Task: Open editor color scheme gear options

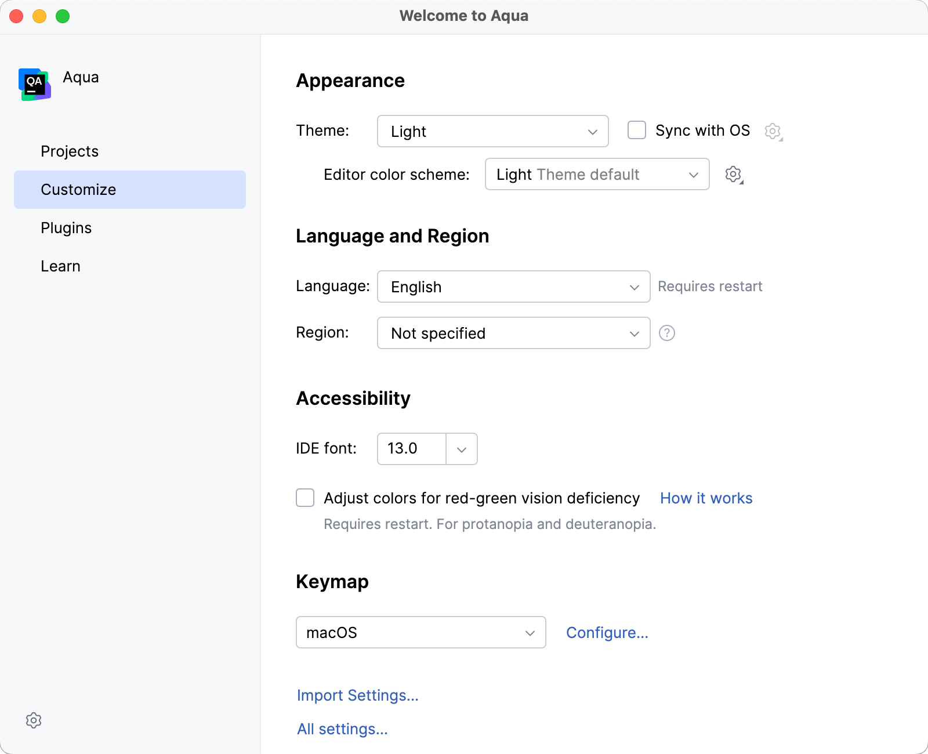Action: coord(734,175)
